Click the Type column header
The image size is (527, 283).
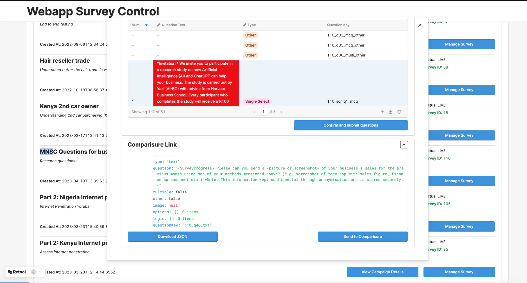[x=251, y=25]
